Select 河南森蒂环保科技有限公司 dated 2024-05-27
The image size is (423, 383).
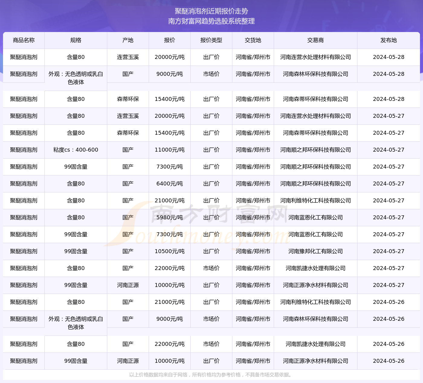(x=315, y=133)
